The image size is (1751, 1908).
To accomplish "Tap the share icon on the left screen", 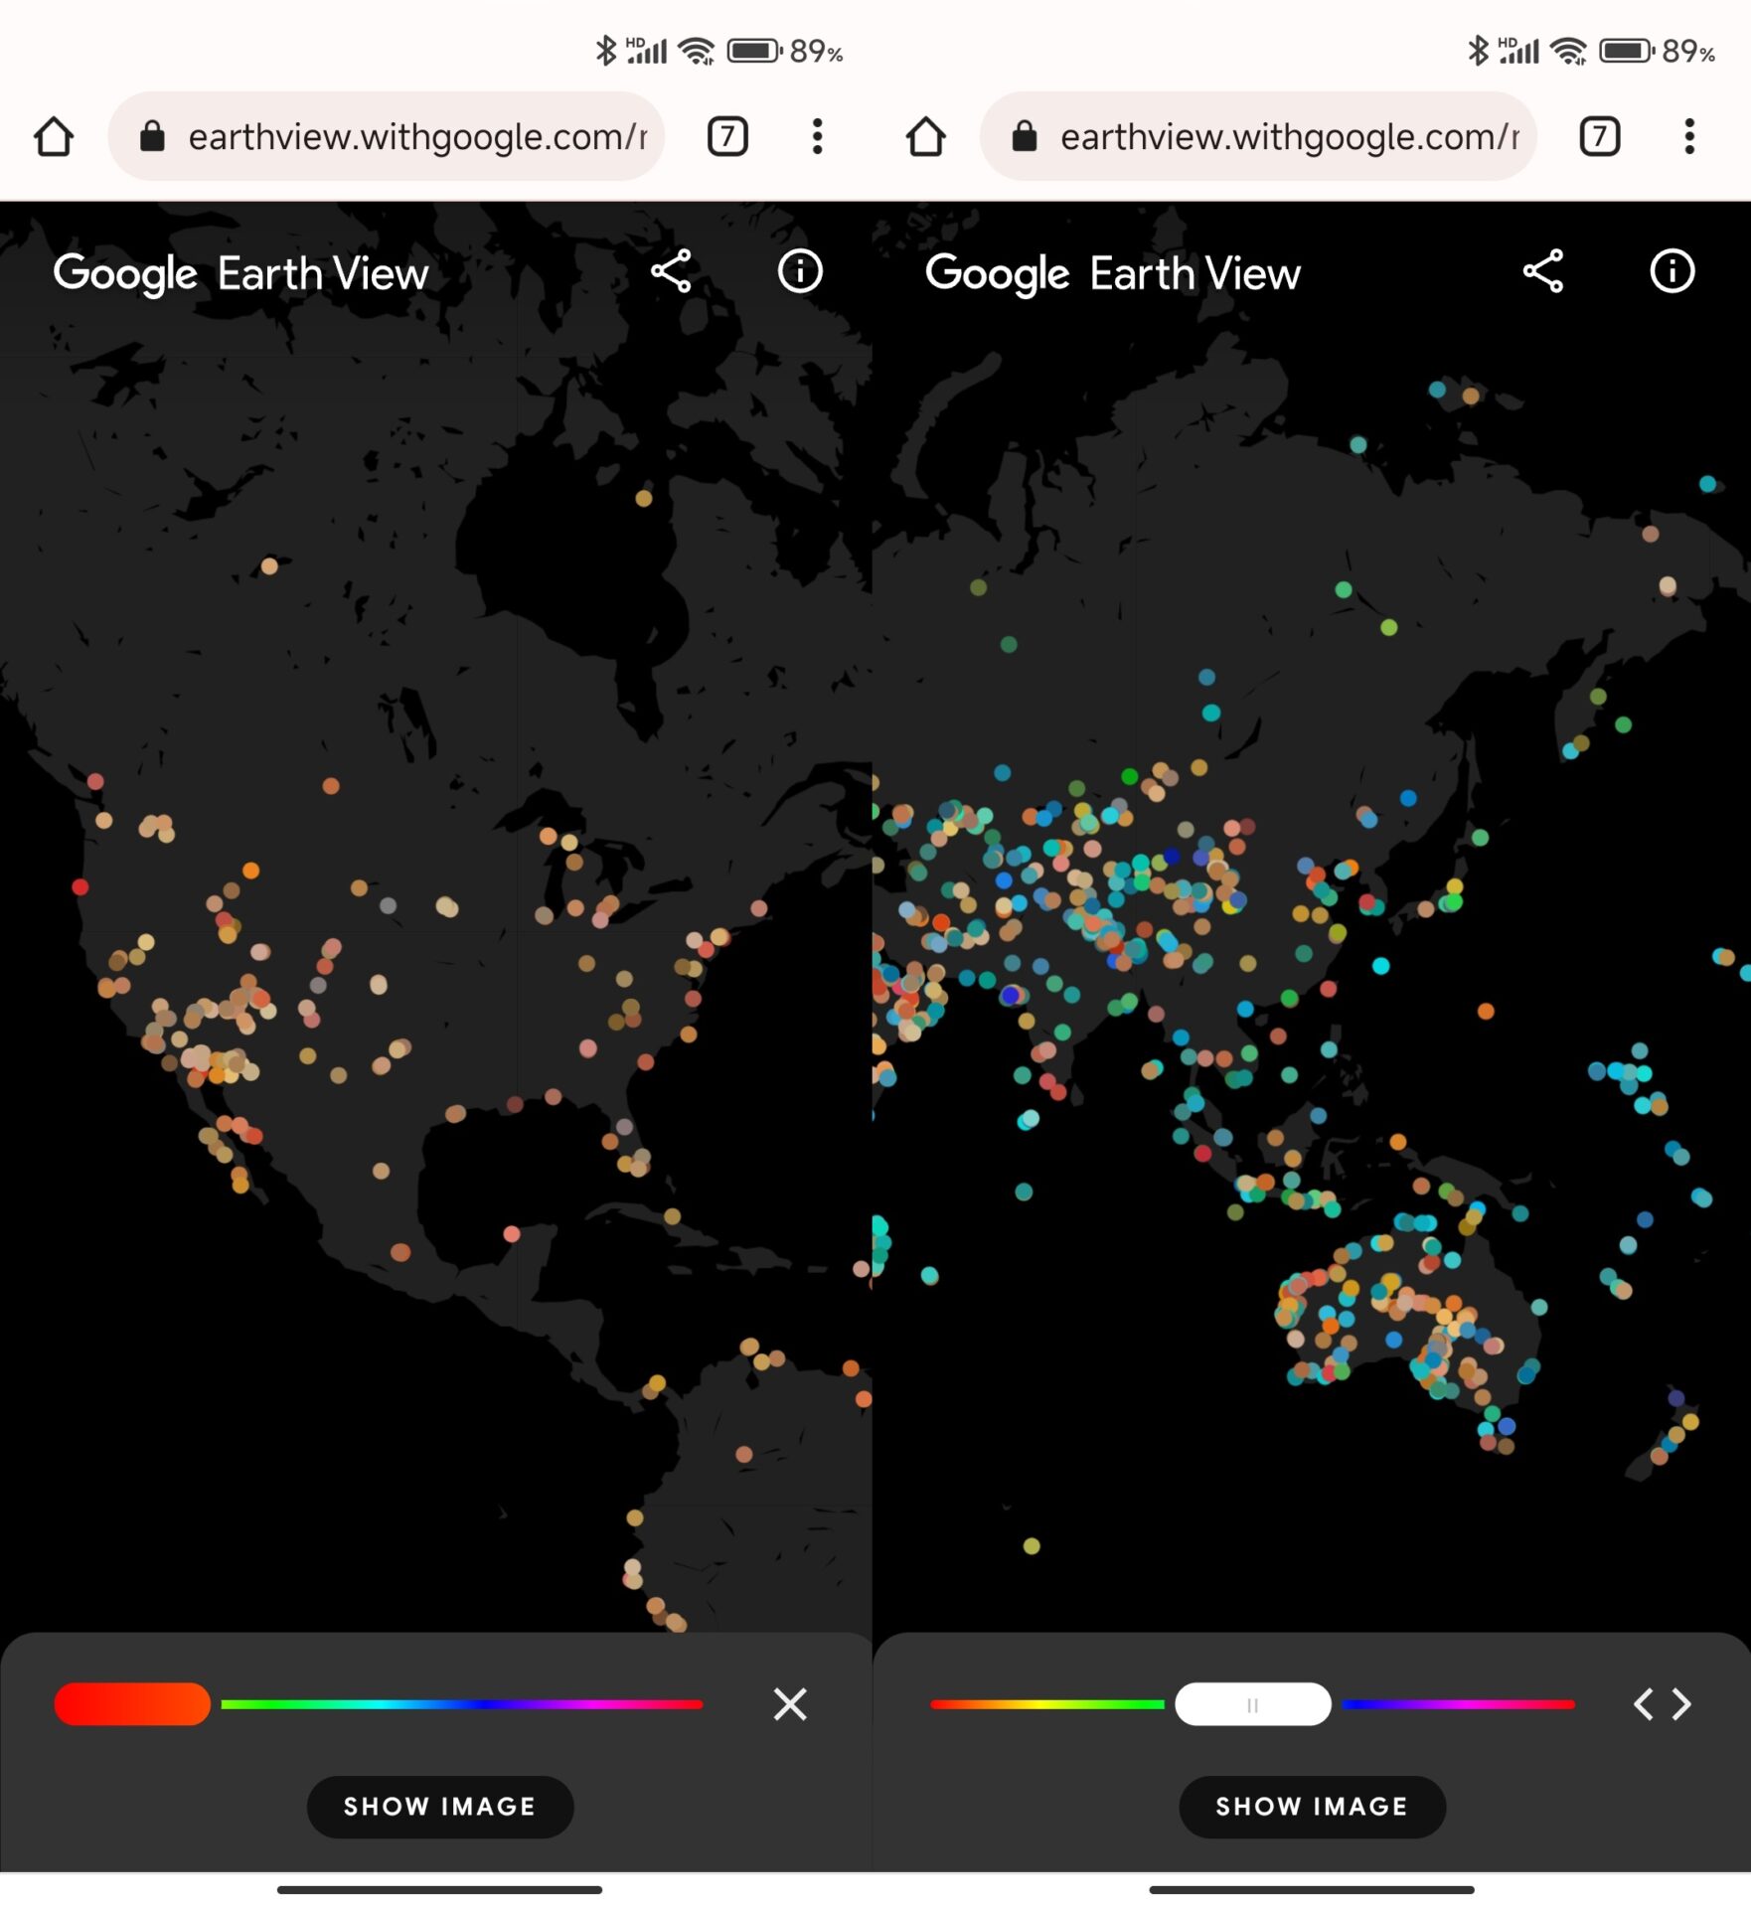I will [x=671, y=271].
